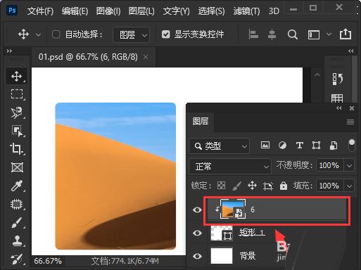The height and width of the screenshot is (270, 361).
Task: Open the 文字(Y) menu
Action: [x=176, y=11]
